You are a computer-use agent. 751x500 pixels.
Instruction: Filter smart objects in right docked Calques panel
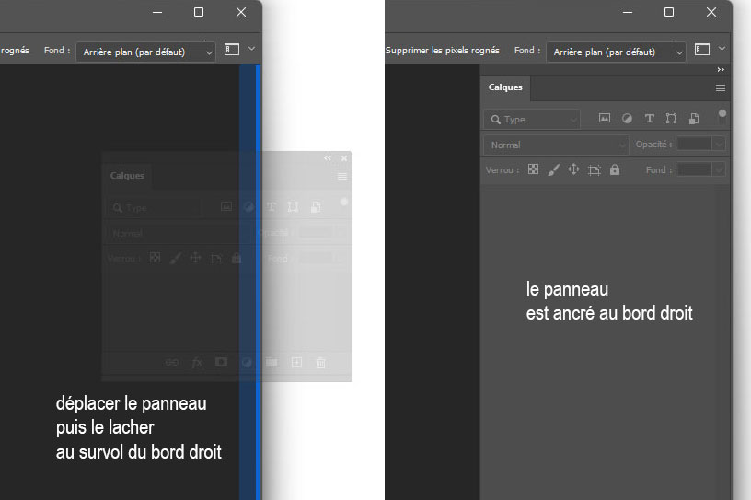(694, 119)
